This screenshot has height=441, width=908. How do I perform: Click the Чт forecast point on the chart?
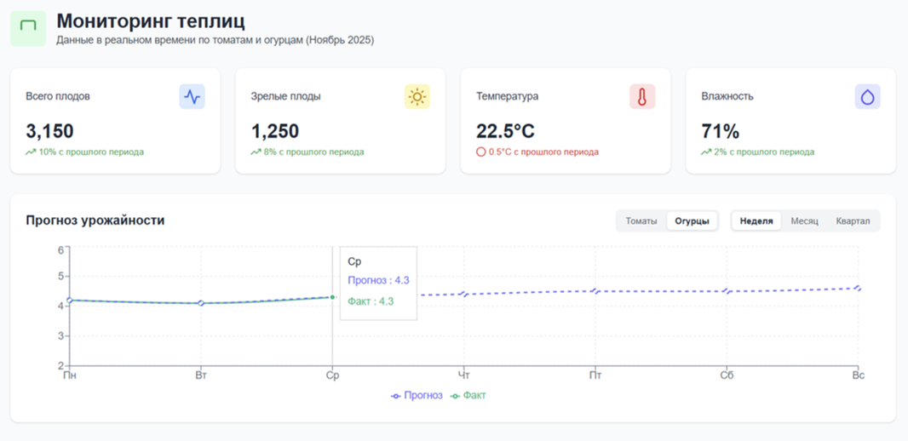(x=463, y=295)
